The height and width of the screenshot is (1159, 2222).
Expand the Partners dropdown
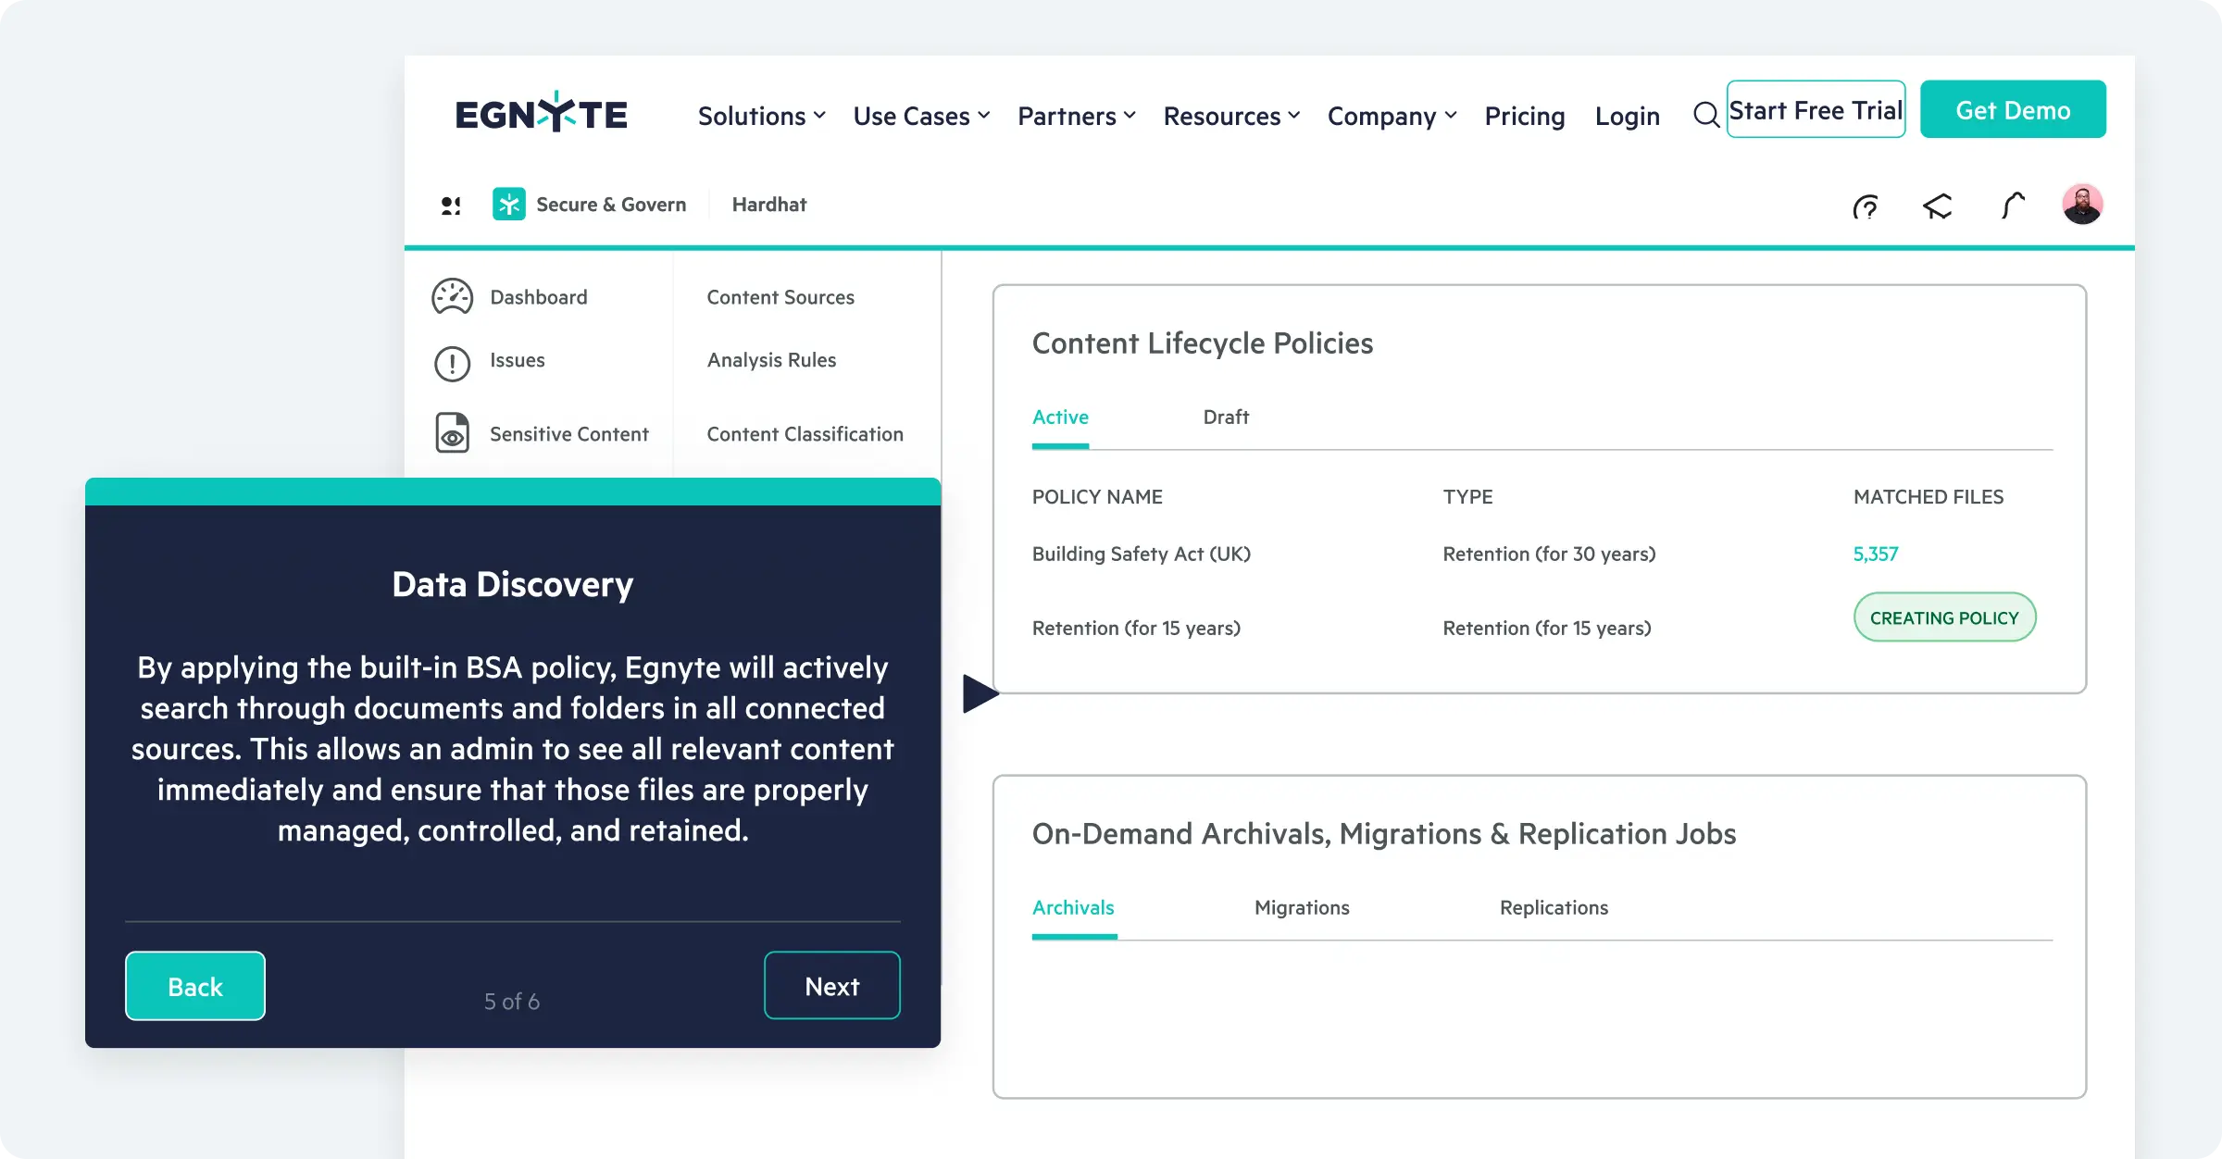tap(1076, 116)
